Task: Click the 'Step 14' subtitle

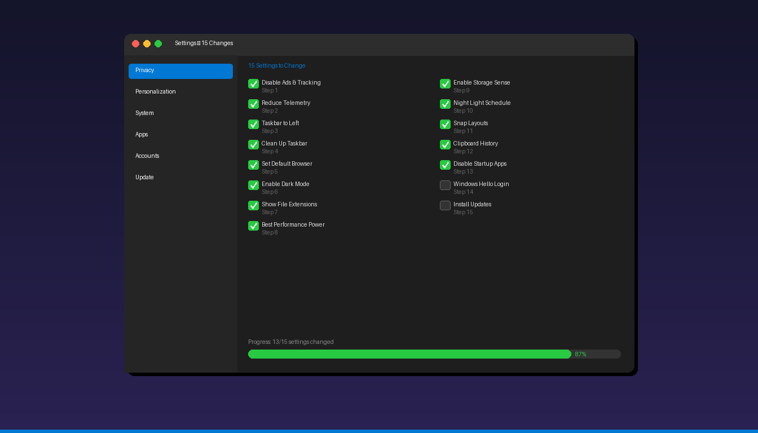Action: pyautogui.click(x=463, y=192)
